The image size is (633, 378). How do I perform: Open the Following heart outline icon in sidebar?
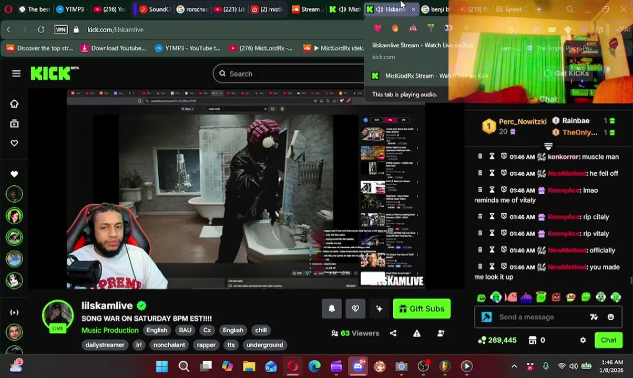click(x=14, y=143)
